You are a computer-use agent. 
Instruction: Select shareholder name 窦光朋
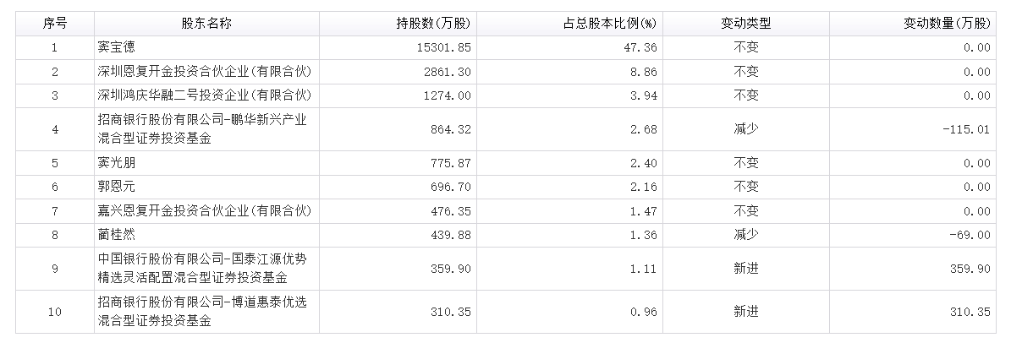(x=116, y=163)
